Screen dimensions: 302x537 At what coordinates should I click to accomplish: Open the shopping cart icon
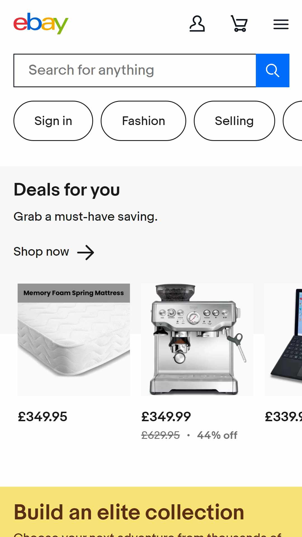tap(239, 24)
